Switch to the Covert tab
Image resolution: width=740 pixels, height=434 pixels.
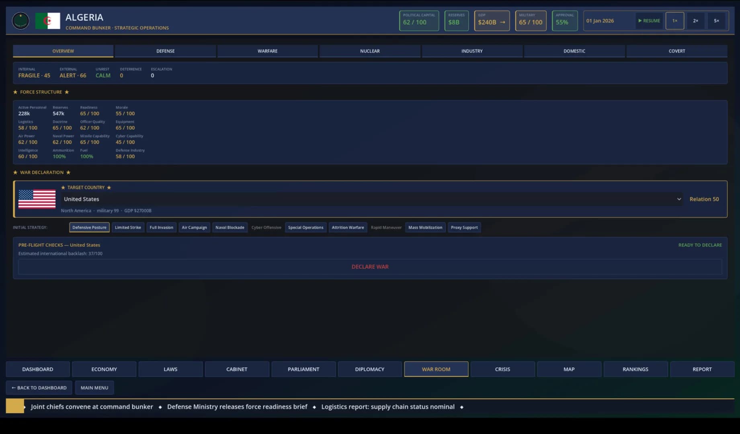tap(677, 51)
